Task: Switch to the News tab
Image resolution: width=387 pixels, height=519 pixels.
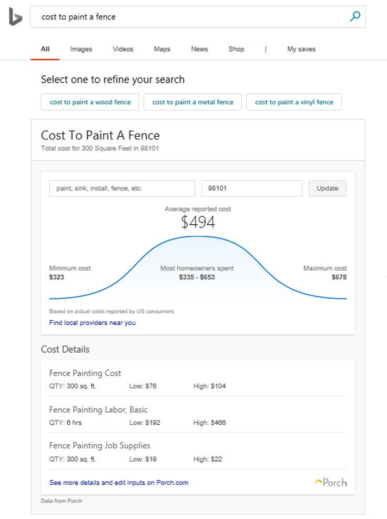Action: [x=199, y=48]
